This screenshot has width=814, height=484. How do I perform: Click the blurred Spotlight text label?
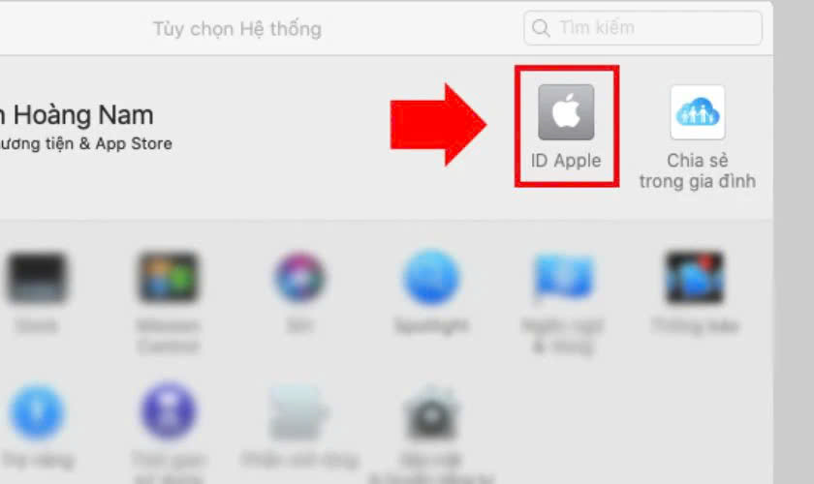pos(431,326)
